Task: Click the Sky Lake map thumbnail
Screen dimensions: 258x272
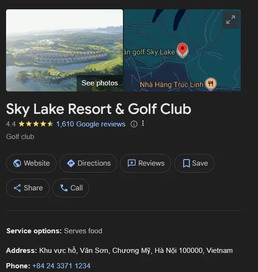Action: pyautogui.click(x=182, y=50)
